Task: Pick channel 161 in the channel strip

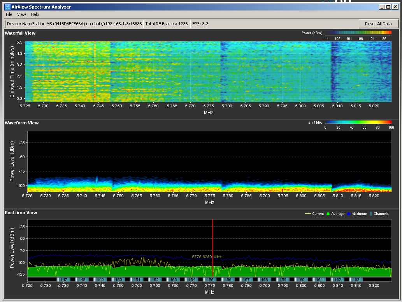Action: (x=319, y=280)
